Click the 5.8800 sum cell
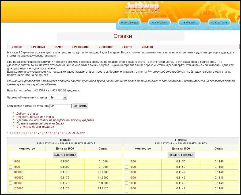Viewport: 241px width, 195px height. (103, 183)
